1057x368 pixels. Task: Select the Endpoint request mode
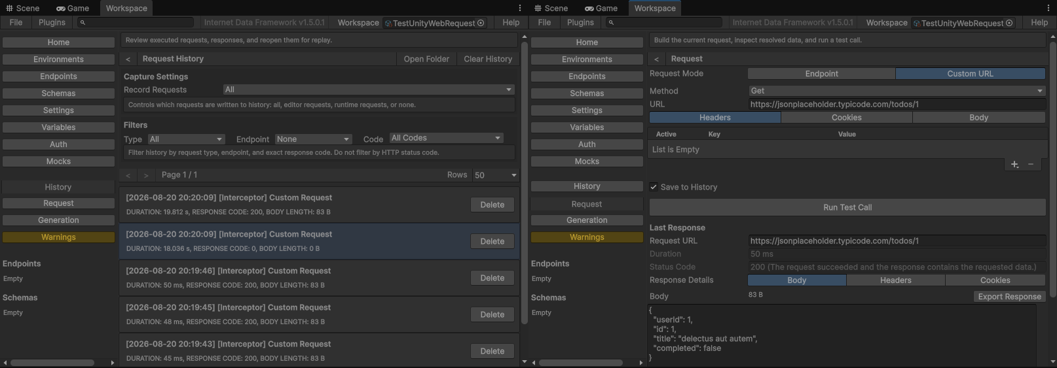pyautogui.click(x=821, y=74)
